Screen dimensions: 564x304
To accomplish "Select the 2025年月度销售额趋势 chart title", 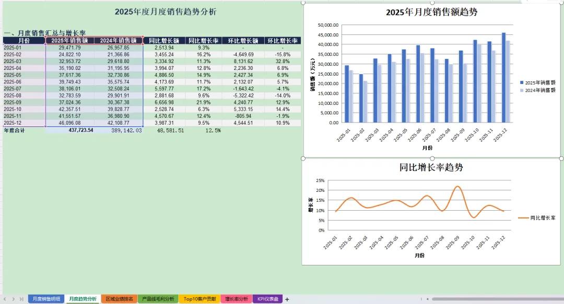I will 432,12.
